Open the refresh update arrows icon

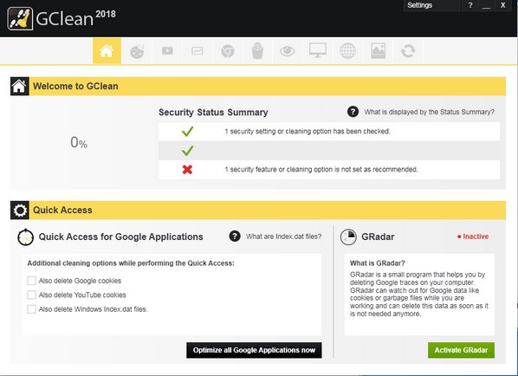tap(408, 51)
